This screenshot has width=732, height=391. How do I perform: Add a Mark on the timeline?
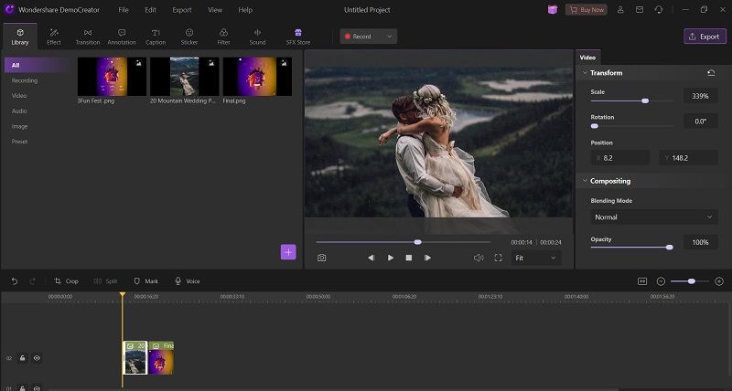[x=145, y=281]
